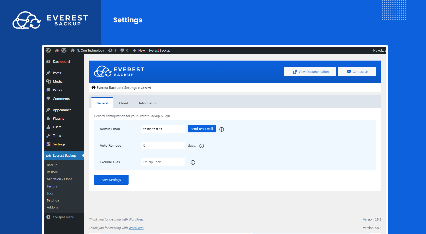
Task: Click the Users person icon
Action: pyautogui.click(x=48, y=127)
